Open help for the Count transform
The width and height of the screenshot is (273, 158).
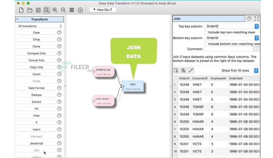pyautogui.click(x=59, y=74)
